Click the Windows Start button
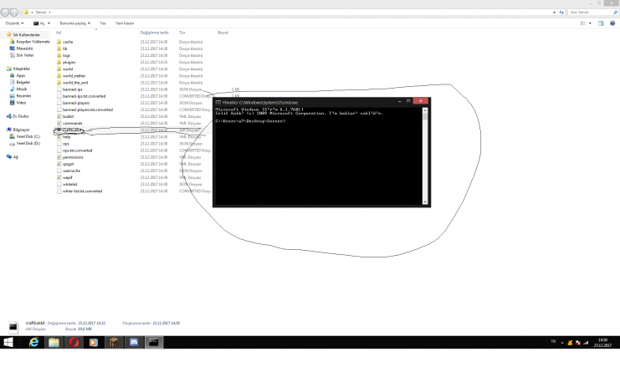 point(8,343)
